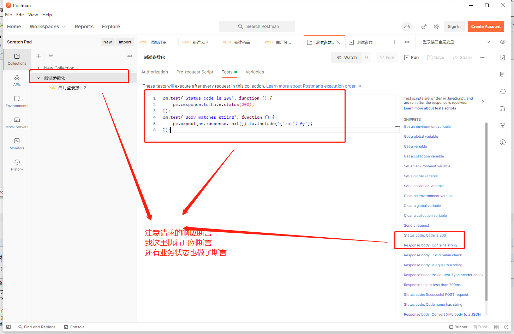This screenshot has width=514, height=334.
Task: Click the Watch button
Action: coord(347,58)
